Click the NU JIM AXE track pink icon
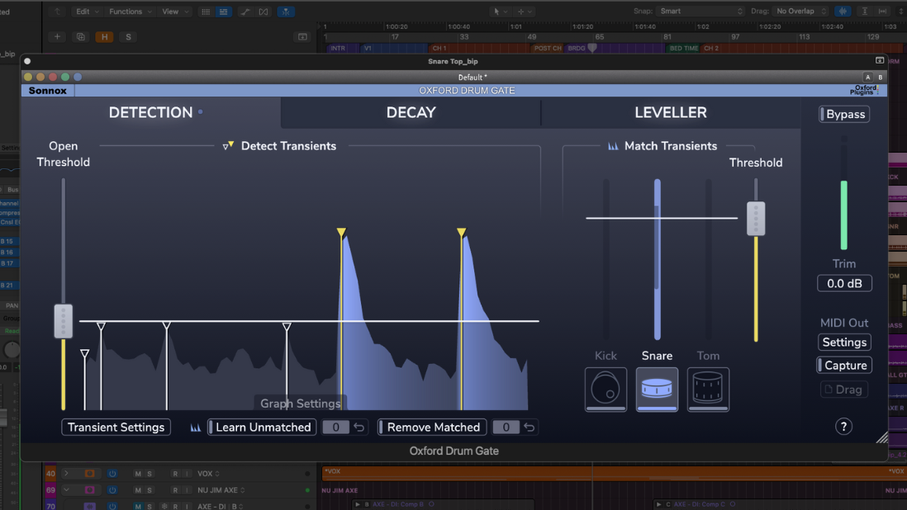Image resolution: width=907 pixels, height=510 pixels. (x=90, y=490)
